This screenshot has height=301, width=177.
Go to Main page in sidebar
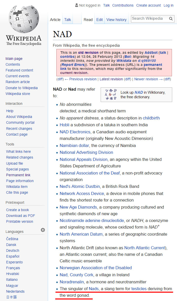[x=14, y=59]
